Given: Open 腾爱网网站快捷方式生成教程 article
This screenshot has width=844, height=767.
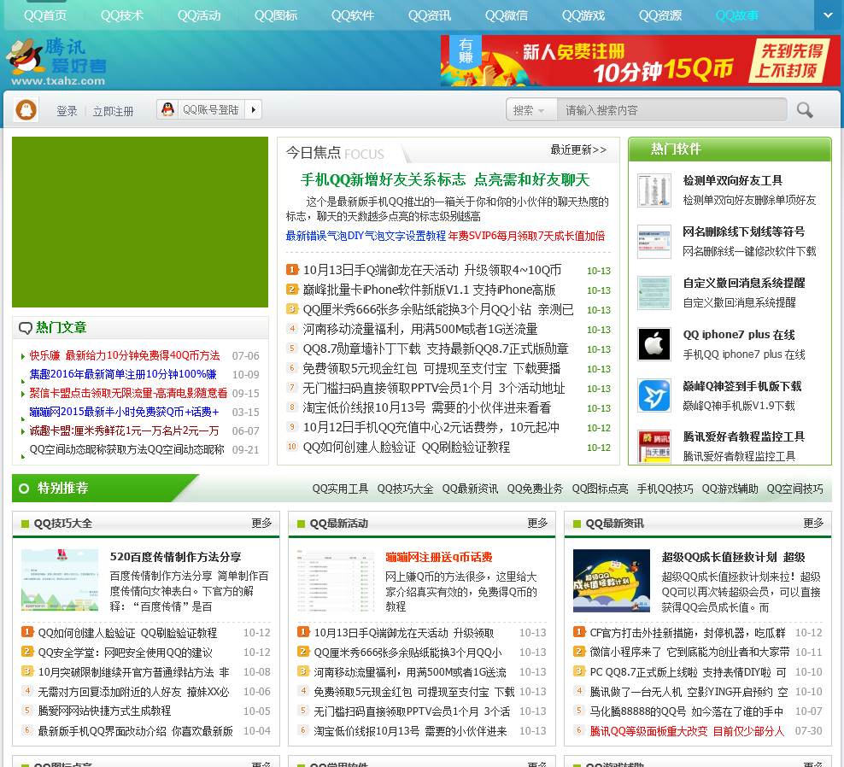Looking at the screenshot, I should click(104, 711).
